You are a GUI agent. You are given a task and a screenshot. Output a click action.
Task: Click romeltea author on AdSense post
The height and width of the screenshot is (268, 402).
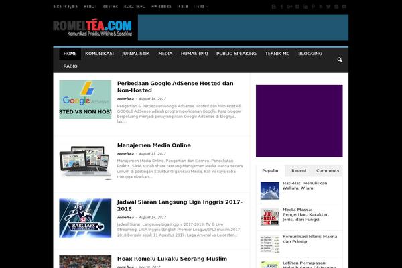(x=125, y=98)
